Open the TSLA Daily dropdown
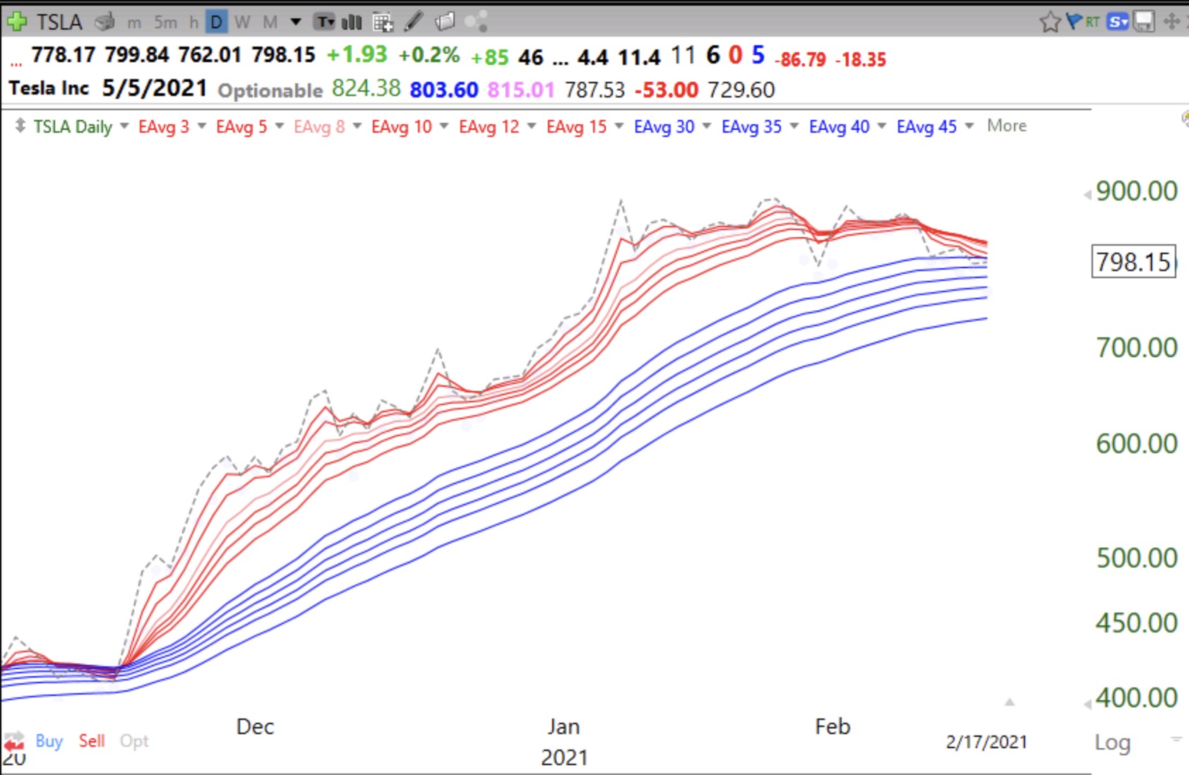This screenshot has height=775, width=1189. [124, 126]
